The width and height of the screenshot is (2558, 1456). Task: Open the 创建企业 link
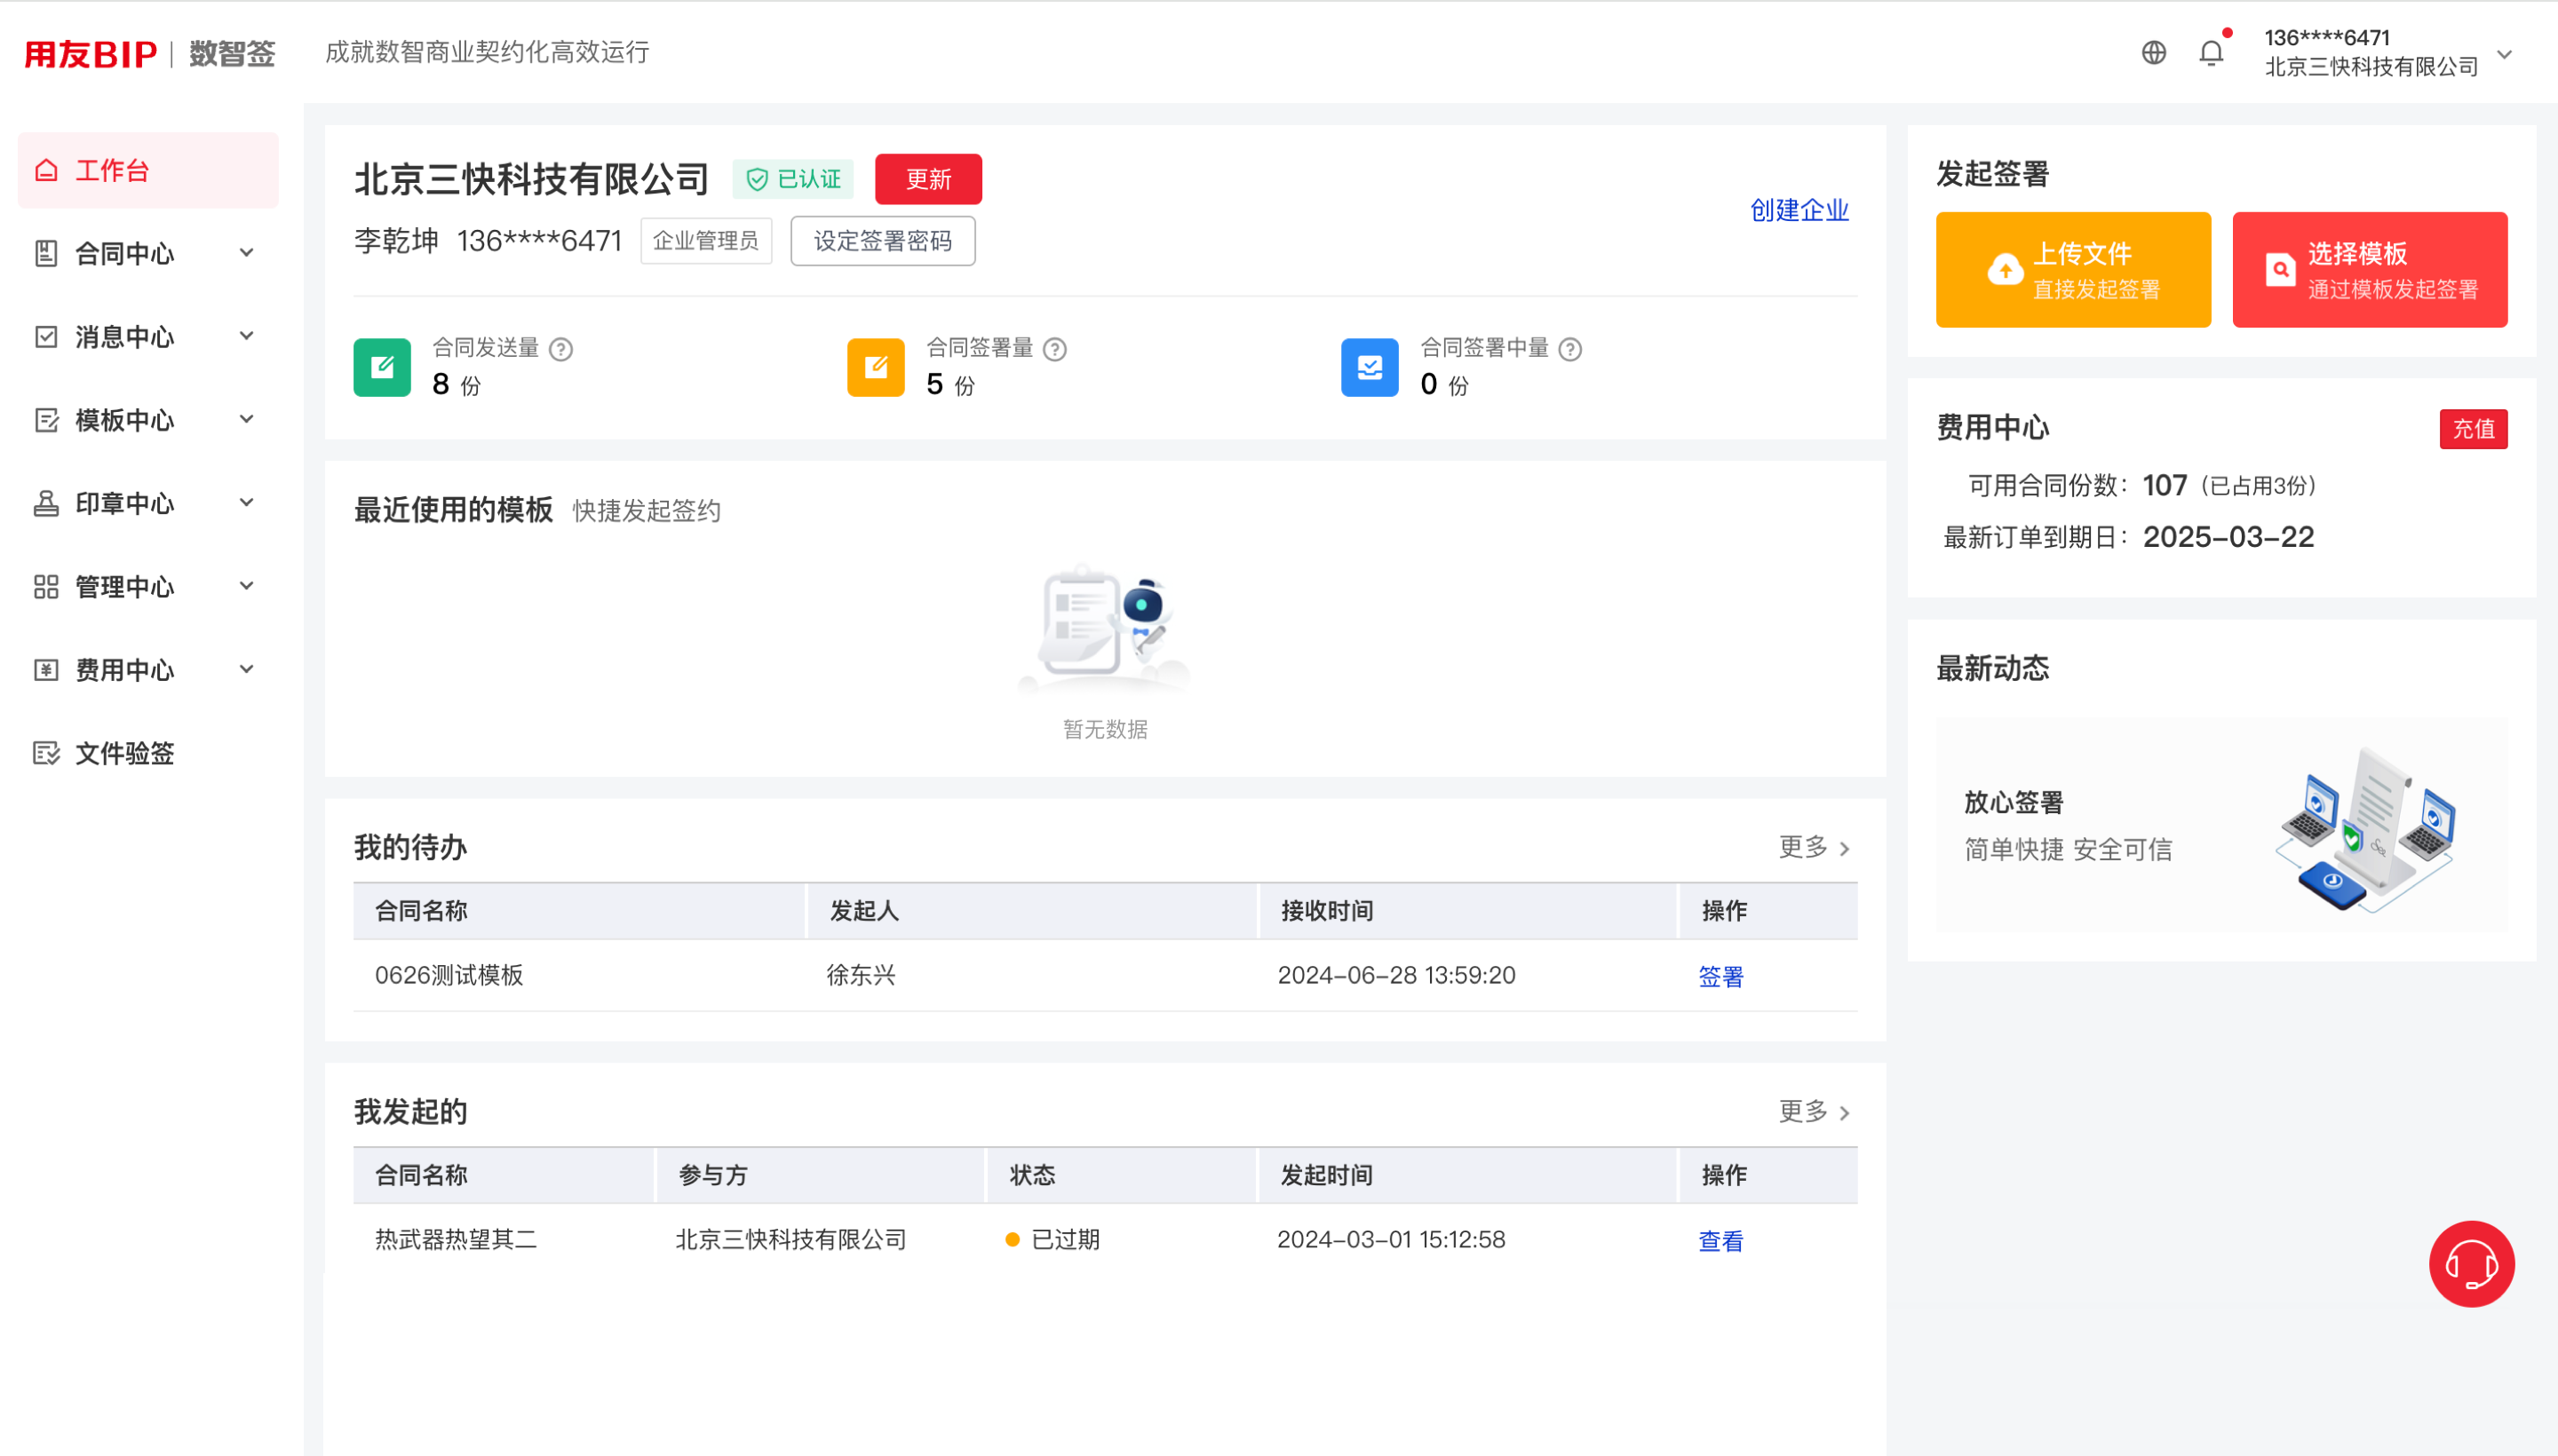click(x=1799, y=210)
